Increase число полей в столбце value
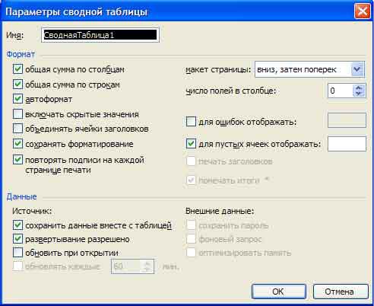This screenshot has width=374, height=306. [x=359, y=88]
